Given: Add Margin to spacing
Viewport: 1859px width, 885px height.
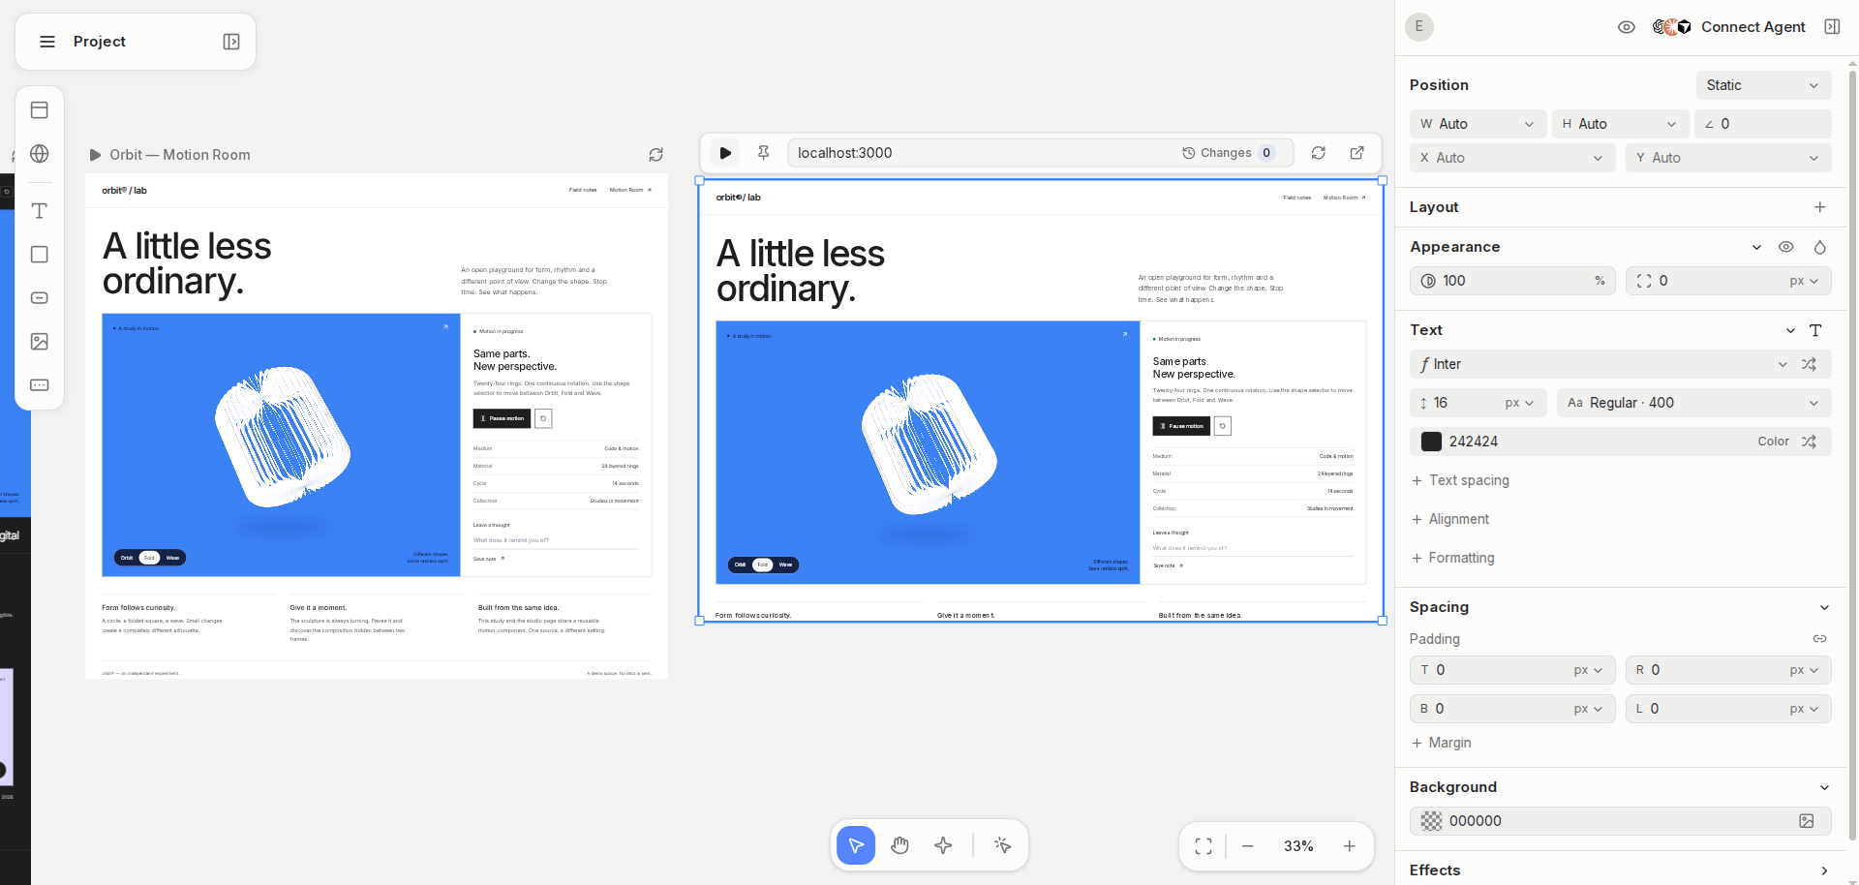Looking at the screenshot, I should pyautogui.click(x=1441, y=743).
